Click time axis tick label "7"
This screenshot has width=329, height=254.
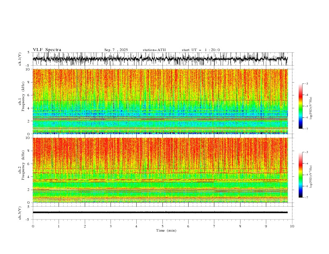[x=214, y=226]
